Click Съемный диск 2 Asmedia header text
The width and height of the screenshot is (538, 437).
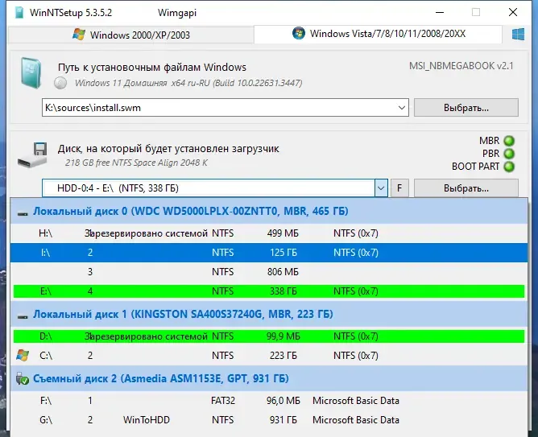point(161,378)
